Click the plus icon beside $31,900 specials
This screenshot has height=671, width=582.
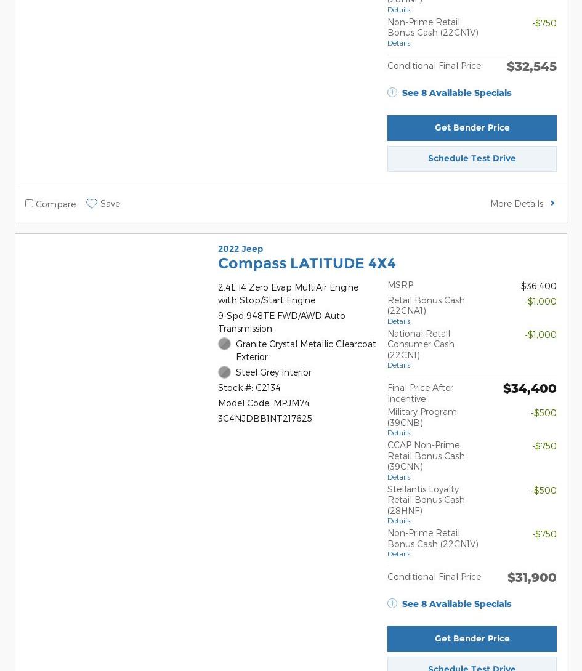point(392,603)
